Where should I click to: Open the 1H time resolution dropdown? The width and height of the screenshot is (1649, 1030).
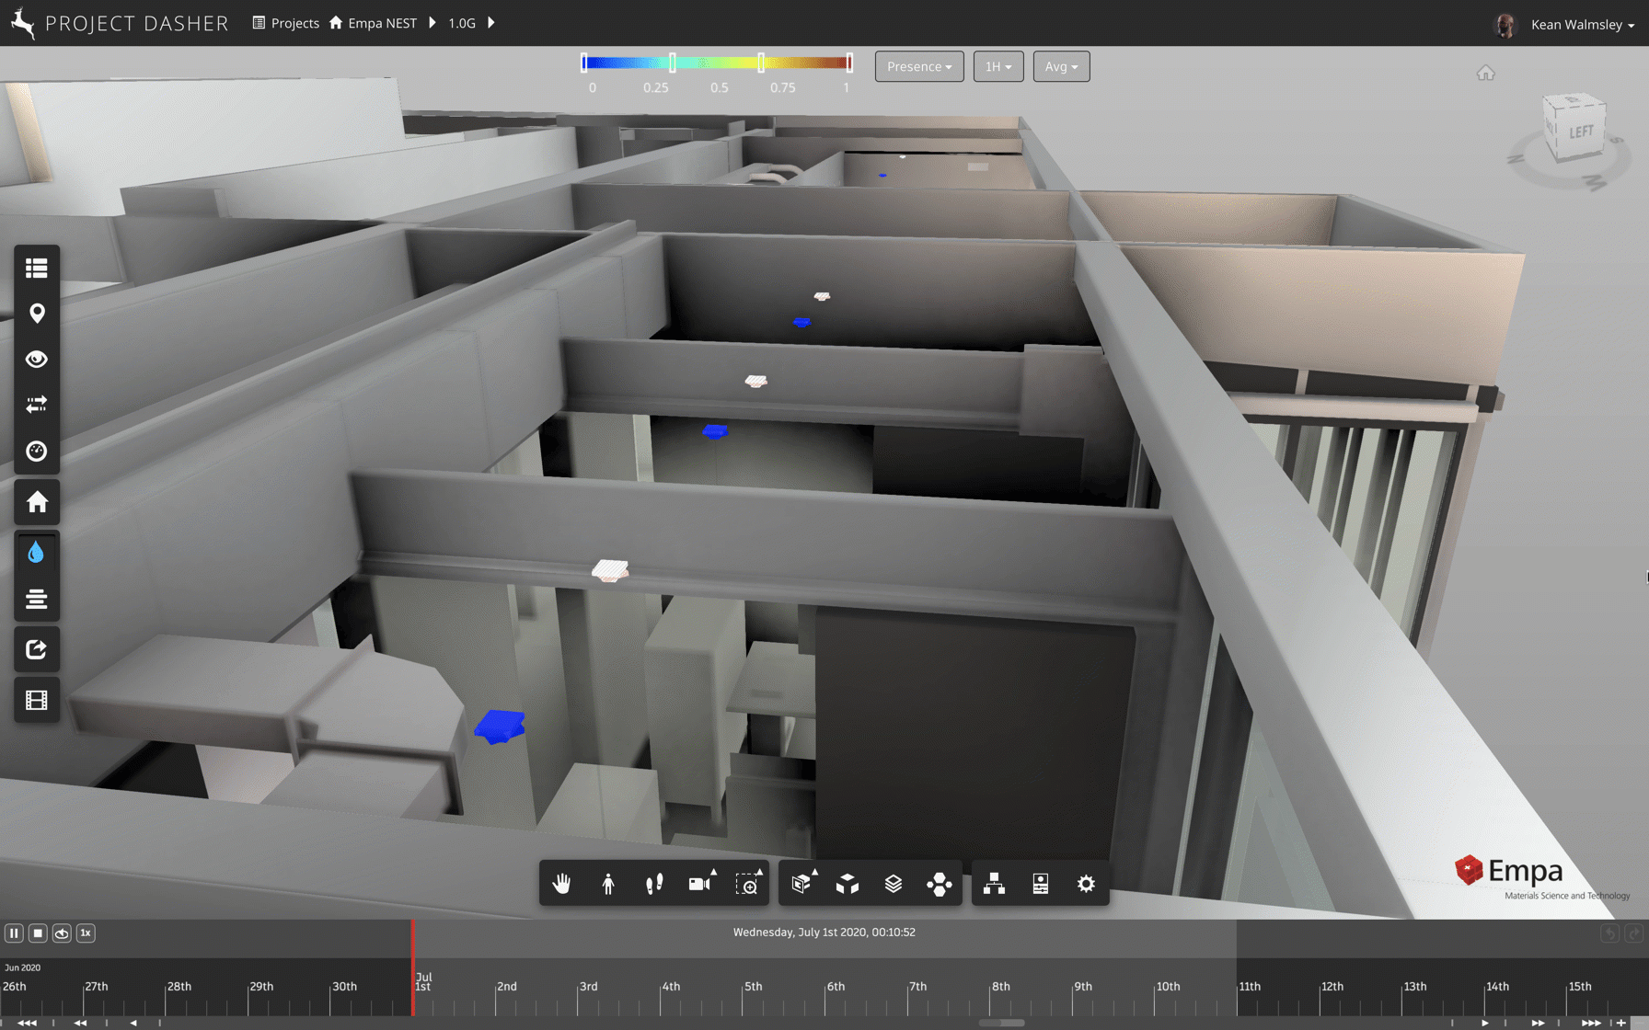[x=997, y=66]
